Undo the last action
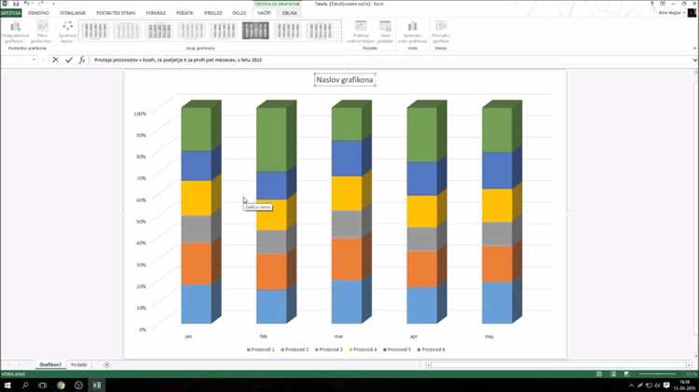The width and height of the screenshot is (699, 392). pos(27,4)
